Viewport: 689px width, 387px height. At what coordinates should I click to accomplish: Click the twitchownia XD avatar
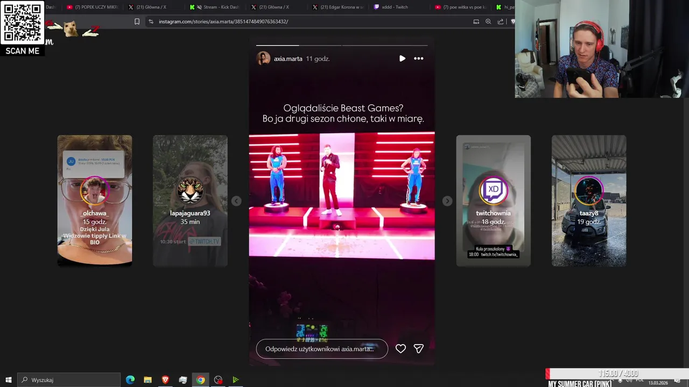point(493,191)
